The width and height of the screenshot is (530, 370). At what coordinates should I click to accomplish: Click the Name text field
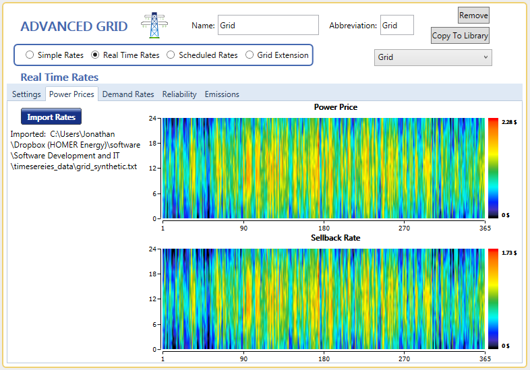tap(268, 26)
